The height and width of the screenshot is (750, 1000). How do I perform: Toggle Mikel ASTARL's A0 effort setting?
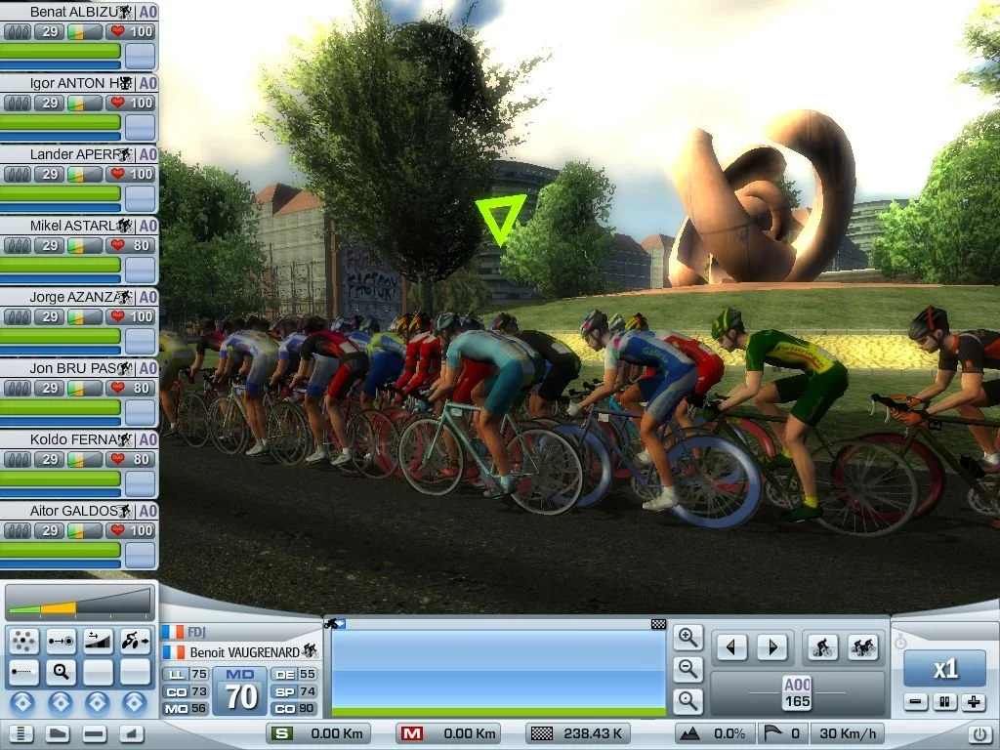tap(147, 227)
